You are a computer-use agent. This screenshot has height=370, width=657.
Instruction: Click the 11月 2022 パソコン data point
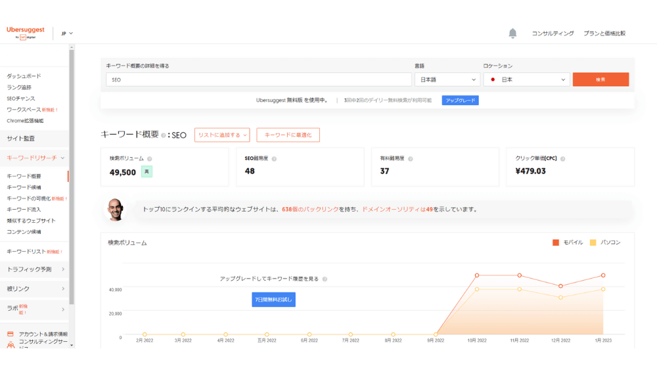(519, 289)
